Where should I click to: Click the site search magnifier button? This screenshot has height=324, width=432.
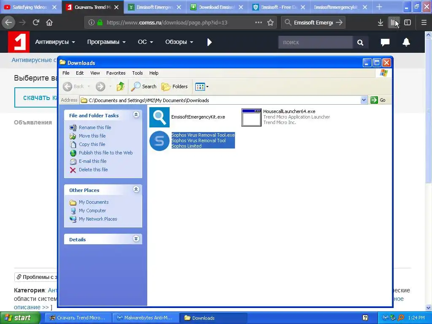click(x=360, y=43)
